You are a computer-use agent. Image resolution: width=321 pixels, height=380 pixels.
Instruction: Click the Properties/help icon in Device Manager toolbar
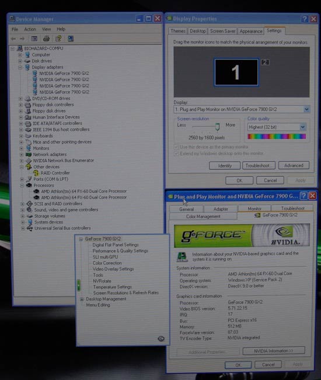(58, 39)
